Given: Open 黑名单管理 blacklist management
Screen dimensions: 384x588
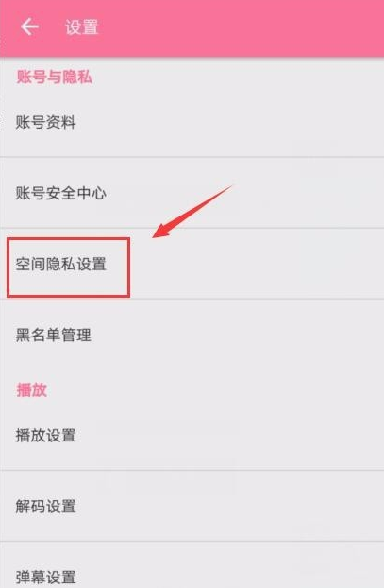Looking at the screenshot, I should click(192, 335).
